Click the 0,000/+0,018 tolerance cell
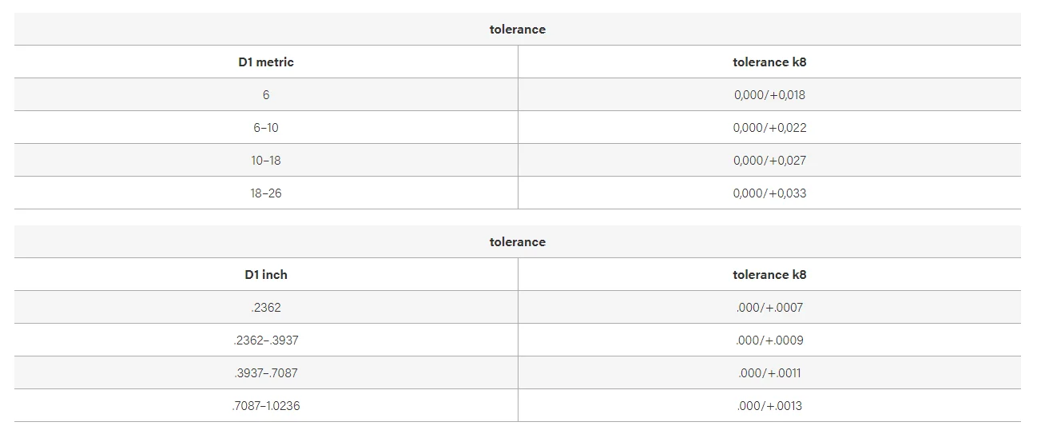Screen dimensions: 1037x434 coord(769,94)
